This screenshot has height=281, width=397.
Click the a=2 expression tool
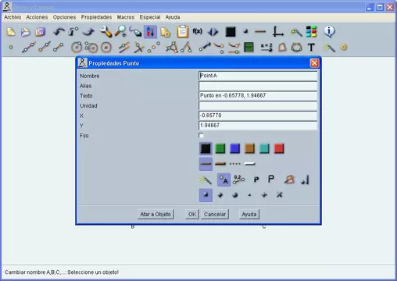pos(266,48)
